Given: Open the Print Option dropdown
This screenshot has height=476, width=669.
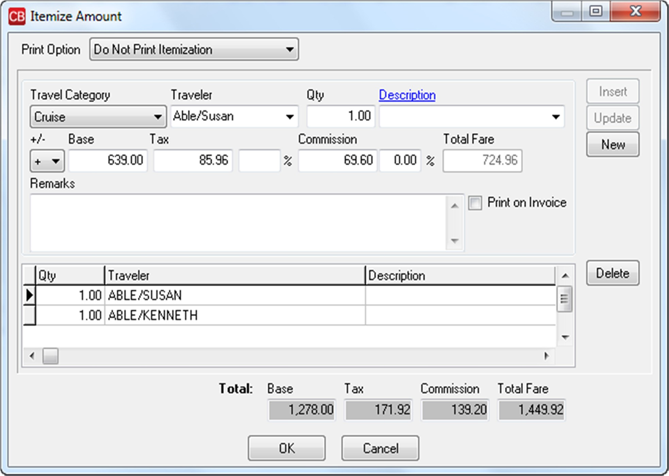Looking at the screenshot, I should tap(194, 49).
